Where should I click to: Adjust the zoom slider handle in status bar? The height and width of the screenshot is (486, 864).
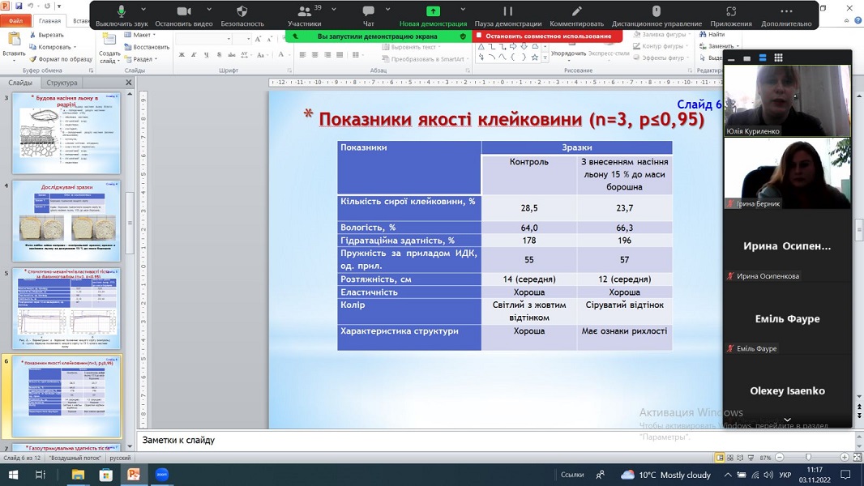point(808,458)
